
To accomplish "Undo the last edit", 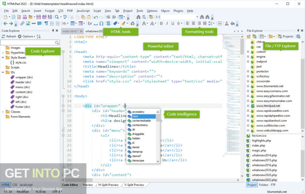I will coord(95,17).
